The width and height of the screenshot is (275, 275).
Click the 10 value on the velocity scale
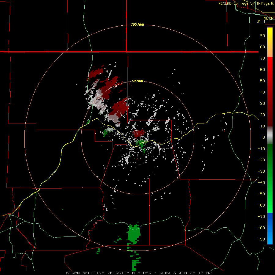(x=262, y=126)
